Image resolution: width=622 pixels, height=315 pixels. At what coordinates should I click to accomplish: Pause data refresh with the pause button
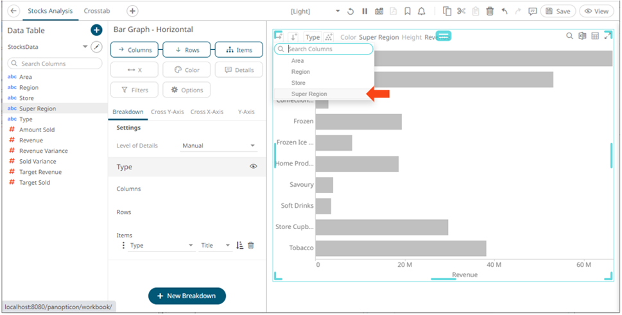tap(365, 12)
